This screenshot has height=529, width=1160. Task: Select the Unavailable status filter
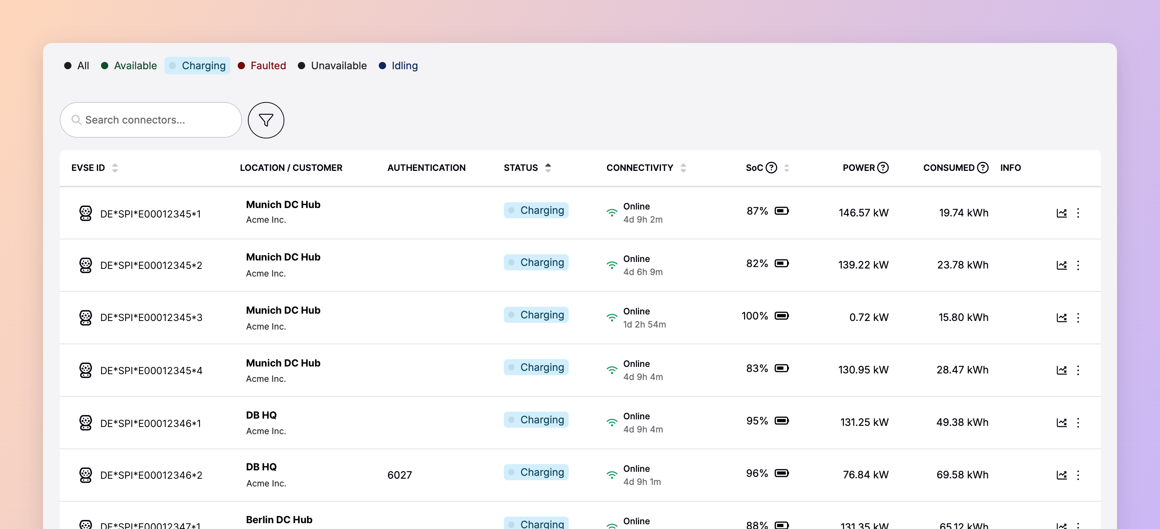click(332, 66)
